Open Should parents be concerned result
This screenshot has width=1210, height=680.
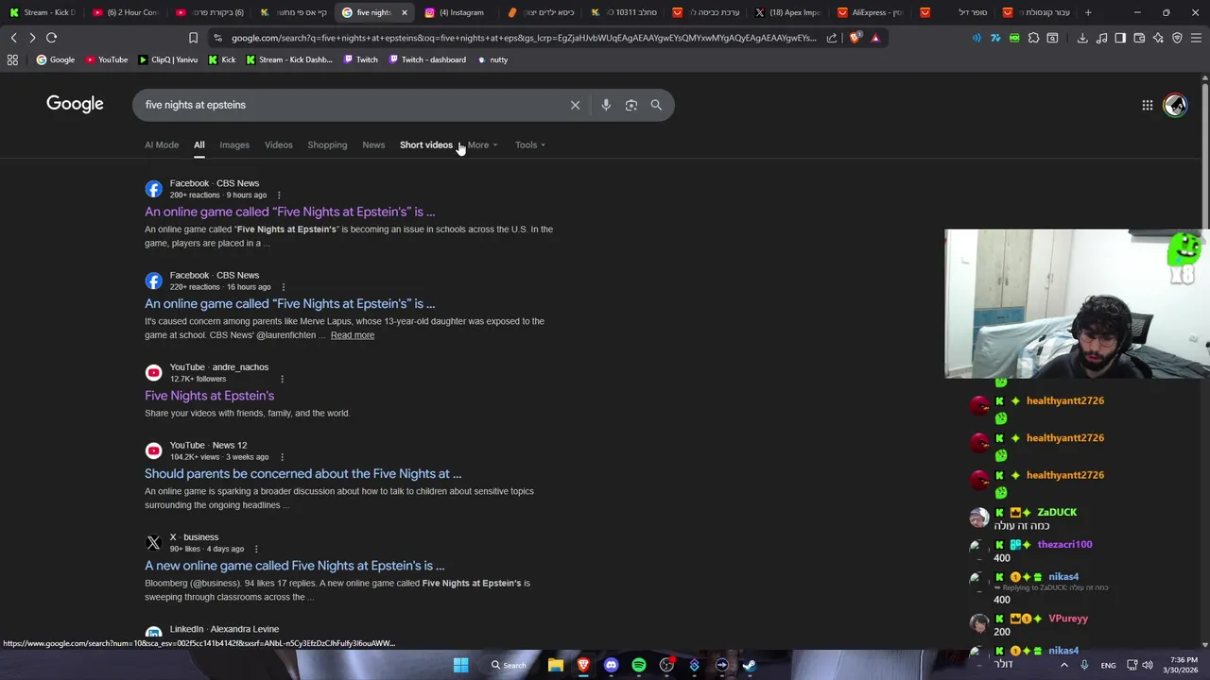(x=302, y=473)
